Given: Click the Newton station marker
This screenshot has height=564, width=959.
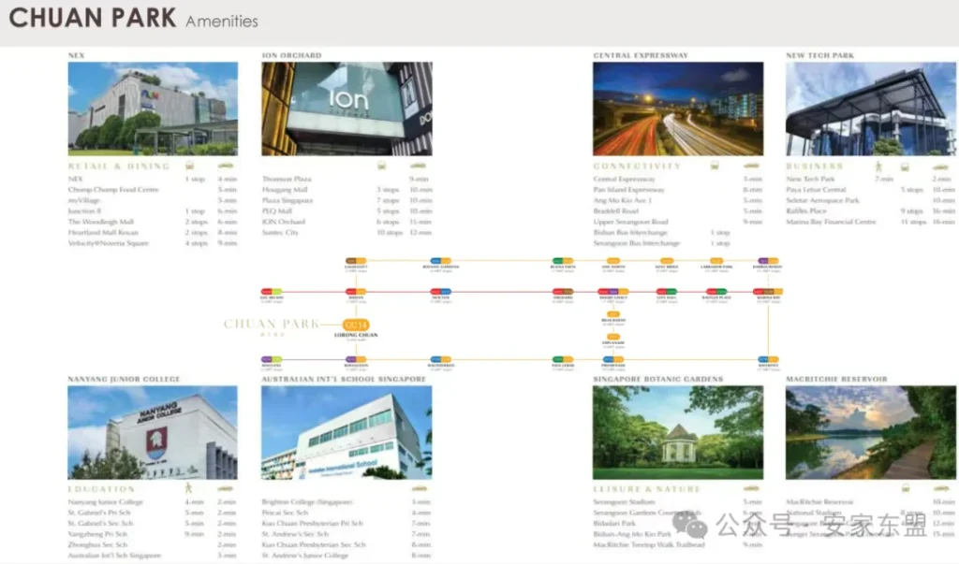Looking at the screenshot, I should (441, 292).
